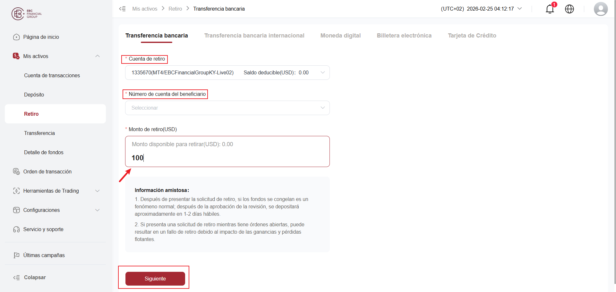
Task: Open the user profile avatar
Action: tap(601, 9)
